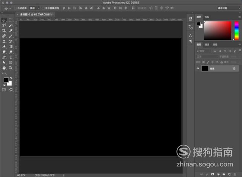242x177 pixels.
Task: Click align bottom edges icon
Action: [x=74, y=8]
